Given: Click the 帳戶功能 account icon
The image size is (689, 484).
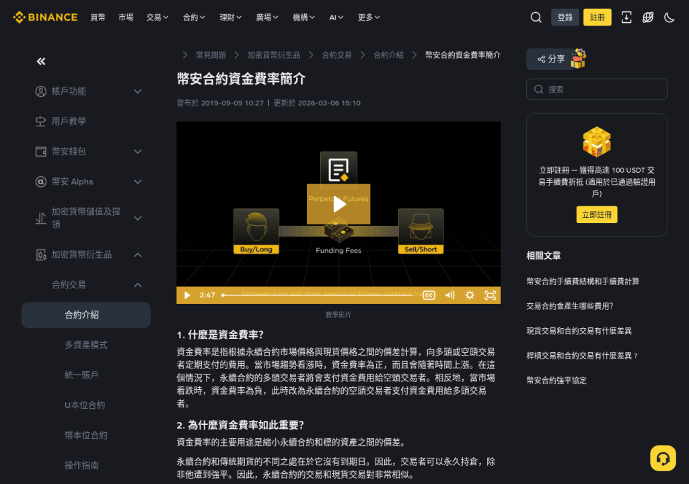Looking at the screenshot, I should click(x=41, y=91).
